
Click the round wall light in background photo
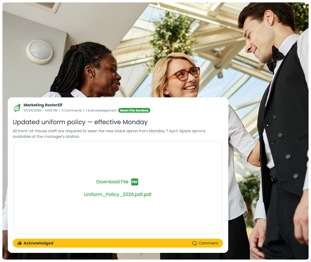coord(39,52)
